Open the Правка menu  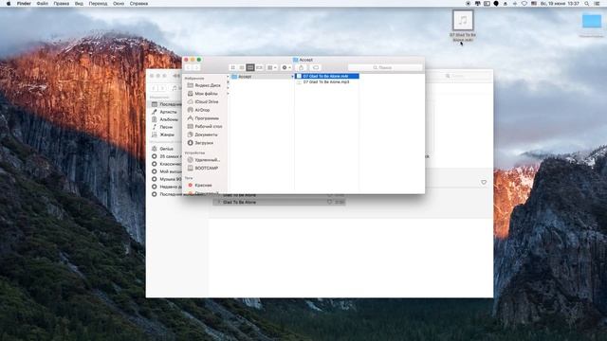61,4
